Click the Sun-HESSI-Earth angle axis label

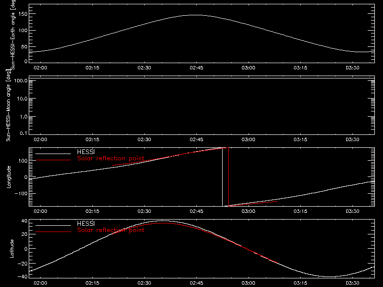13,35
